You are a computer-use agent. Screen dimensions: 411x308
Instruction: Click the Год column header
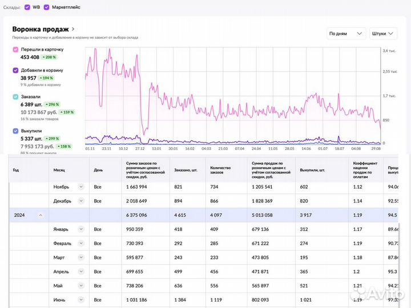pyautogui.click(x=16, y=169)
